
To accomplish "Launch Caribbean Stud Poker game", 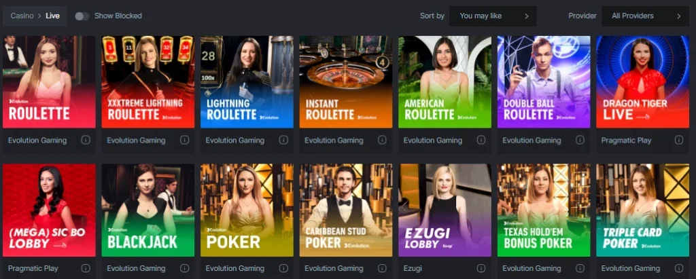I will pyautogui.click(x=346, y=210).
